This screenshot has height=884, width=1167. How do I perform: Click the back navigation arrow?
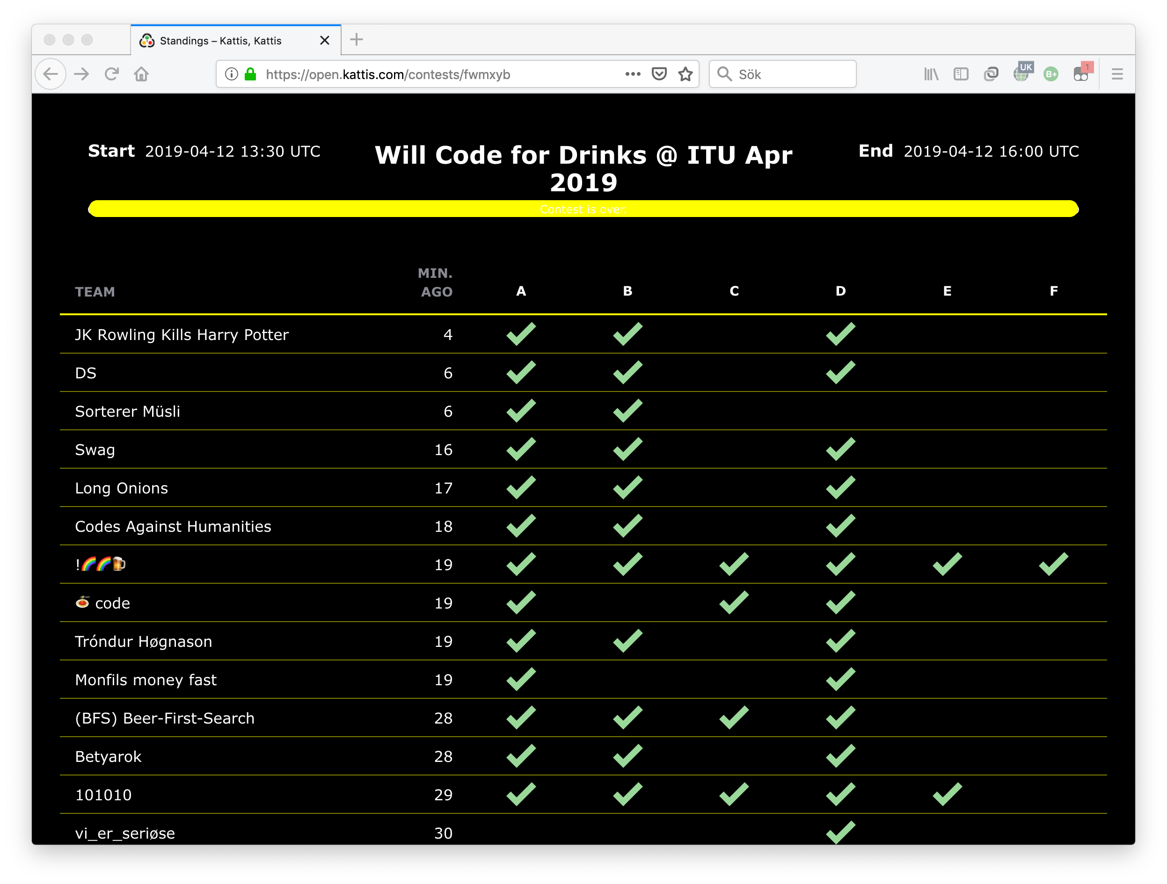tap(51, 74)
